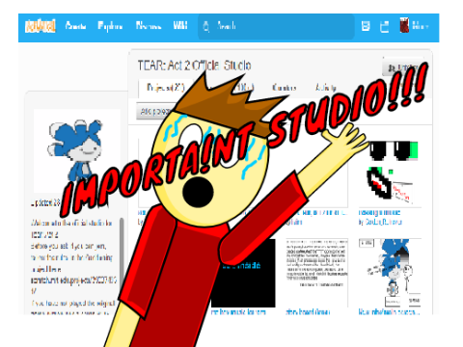Open the Explore page from the top navigation
Image resolution: width=463 pixels, height=347 pixels.
pyautogui.click(x=110, y=26)
